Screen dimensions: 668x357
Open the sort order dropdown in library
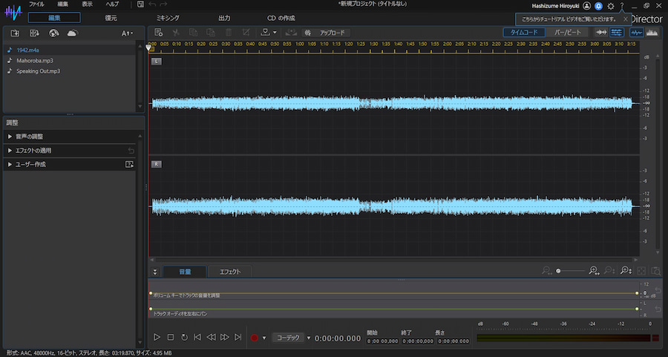pos(128,33)
